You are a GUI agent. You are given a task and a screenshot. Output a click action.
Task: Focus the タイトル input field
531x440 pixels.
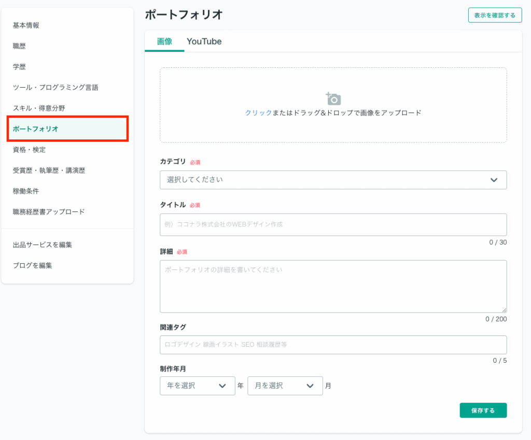pyautogui.click(x=333, y=224)
